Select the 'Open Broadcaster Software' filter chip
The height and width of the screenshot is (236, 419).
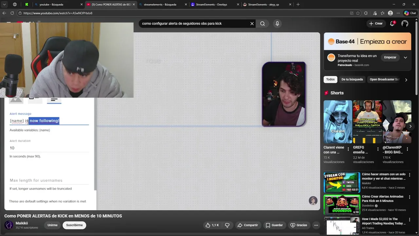385,79
